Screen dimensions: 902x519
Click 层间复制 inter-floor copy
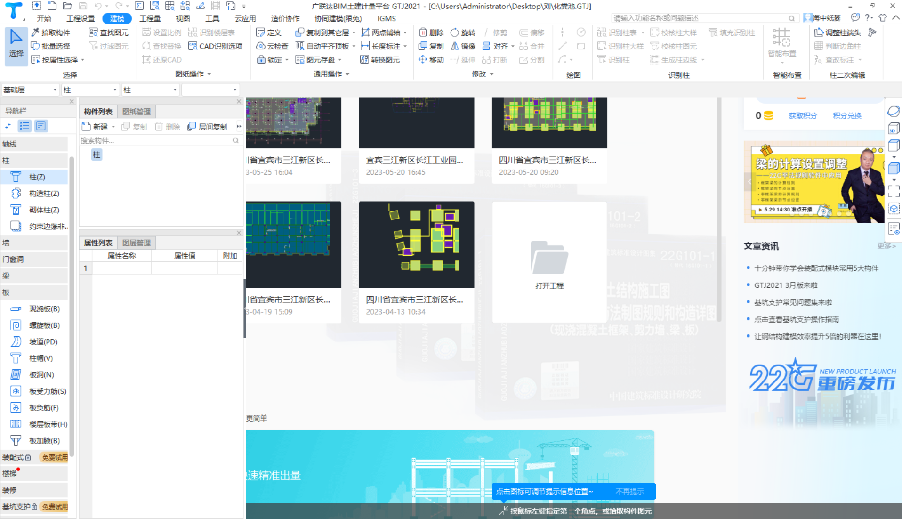pos(208,127)
